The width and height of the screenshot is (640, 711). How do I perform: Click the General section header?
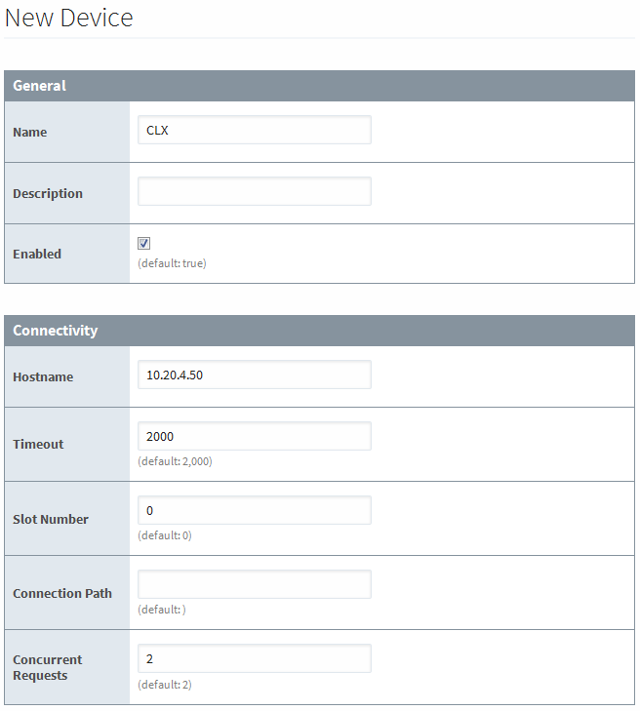(39, 86)
